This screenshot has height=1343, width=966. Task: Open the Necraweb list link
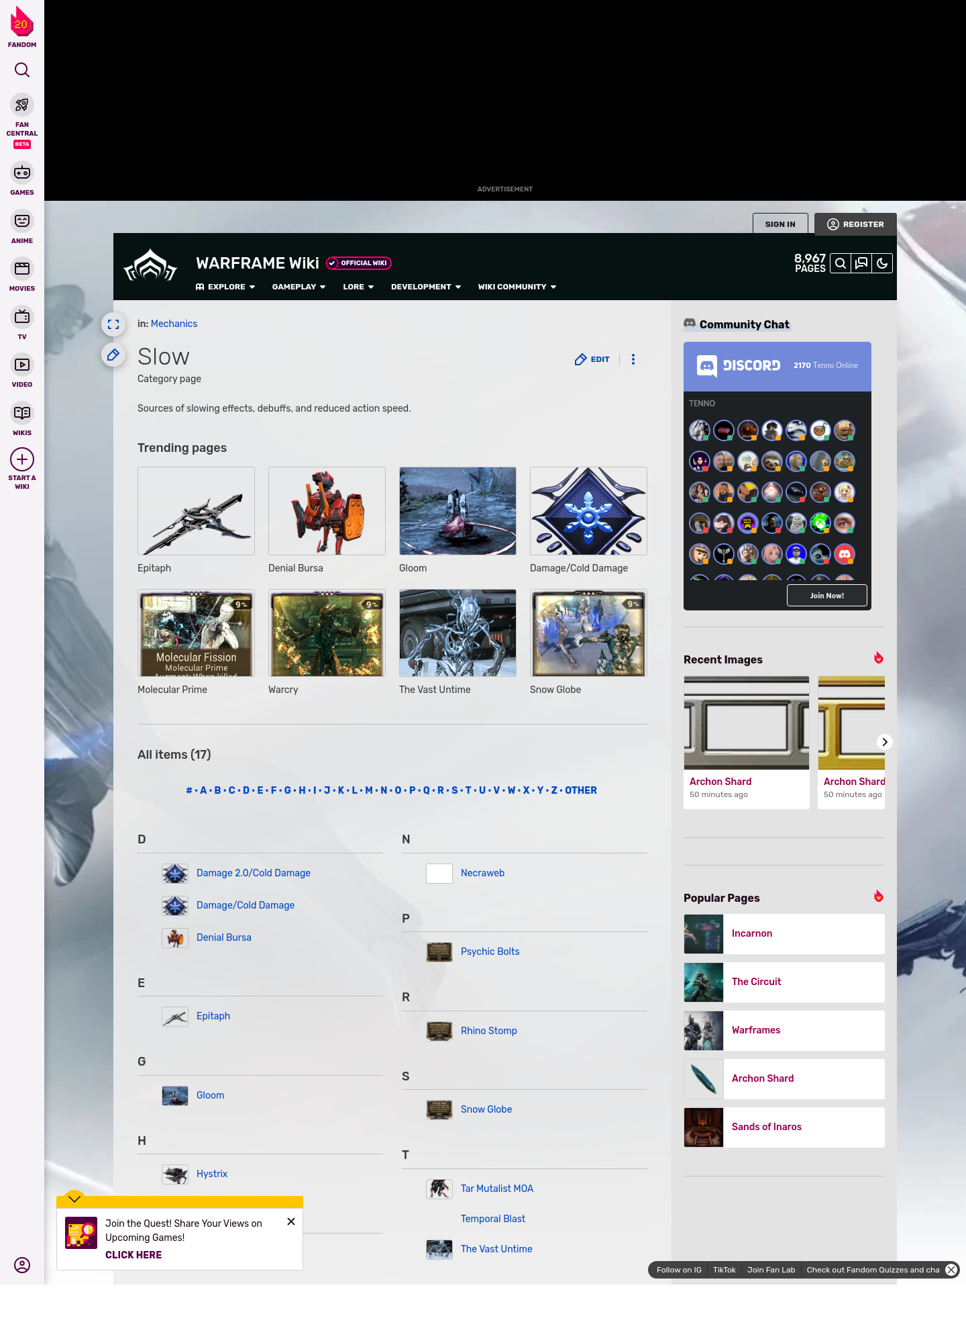482,873
